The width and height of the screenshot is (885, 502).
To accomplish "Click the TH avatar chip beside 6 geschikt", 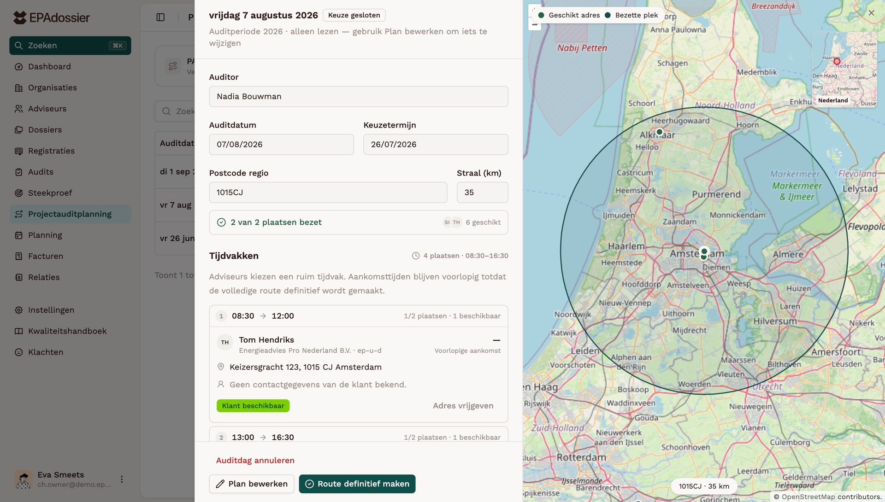I will click(456, 222).
